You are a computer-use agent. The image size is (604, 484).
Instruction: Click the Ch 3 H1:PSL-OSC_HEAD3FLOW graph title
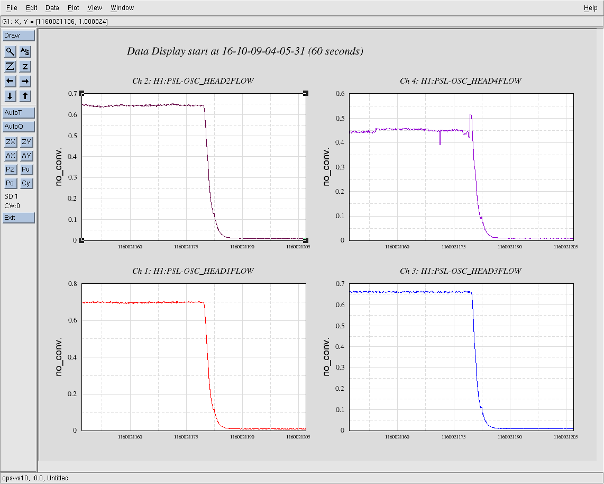[x=461, y=271]
